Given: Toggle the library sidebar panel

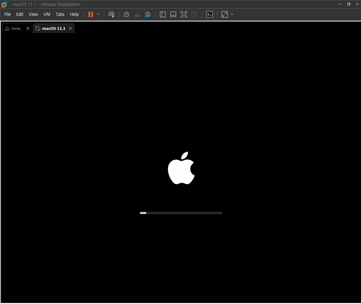Looking at the screenshot, I should click(x=162, y=14).
